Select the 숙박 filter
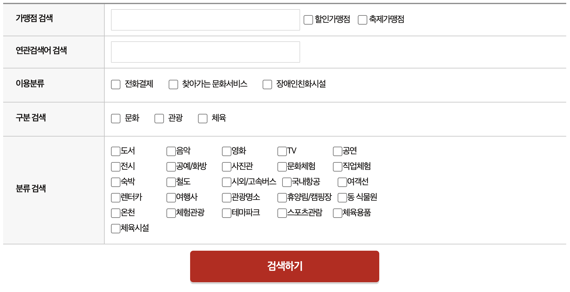This screenshot has width=570, height=292. 115,182
